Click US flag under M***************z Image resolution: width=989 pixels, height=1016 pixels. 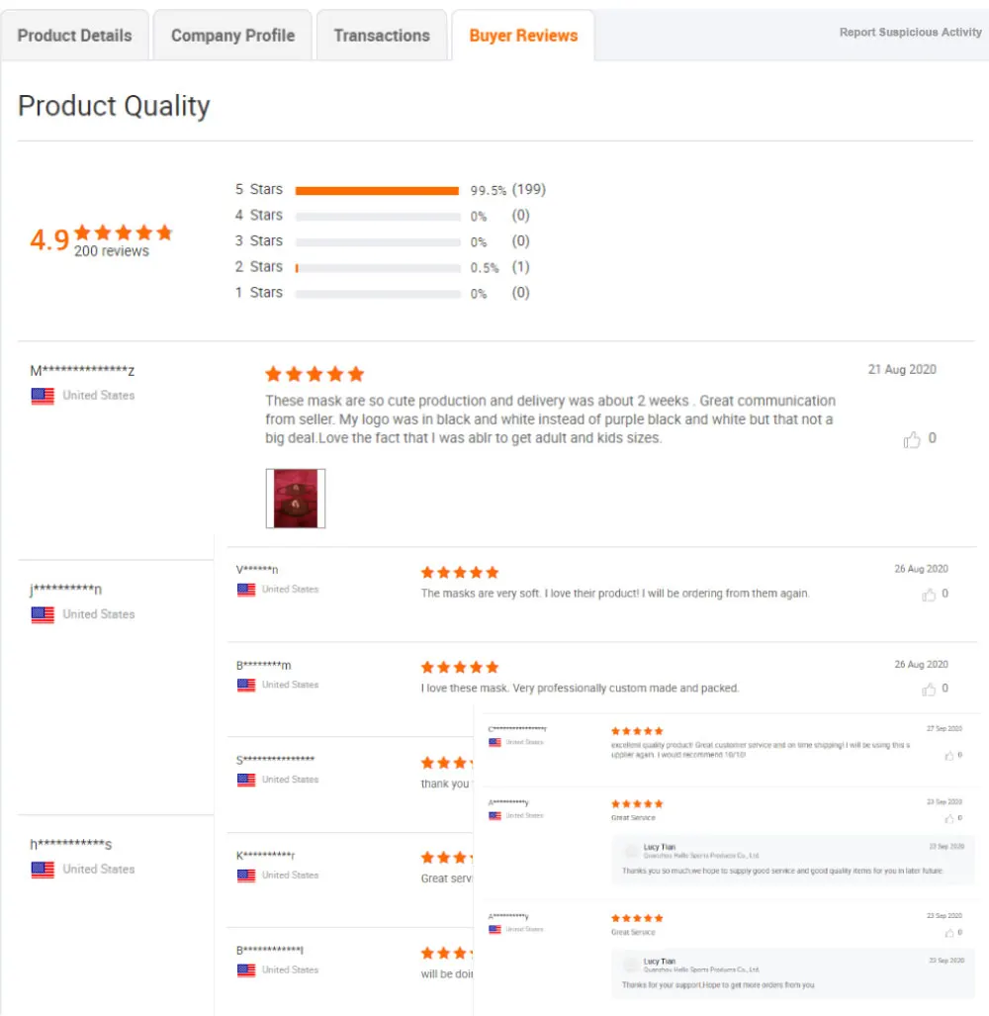(43, 396)
